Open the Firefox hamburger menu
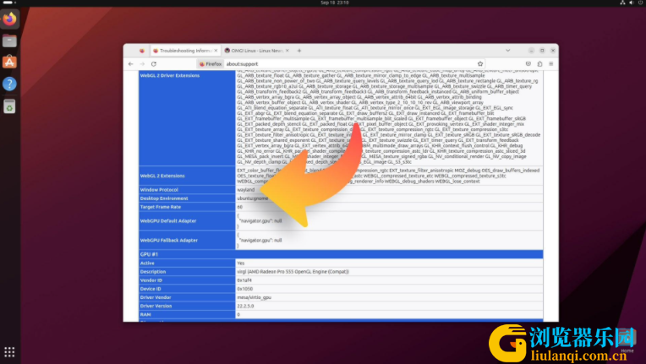646x364 pixels. point(550,63)
